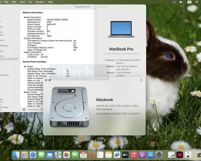
Task: Click the Battery Information heading
Action: coord(33,13)
